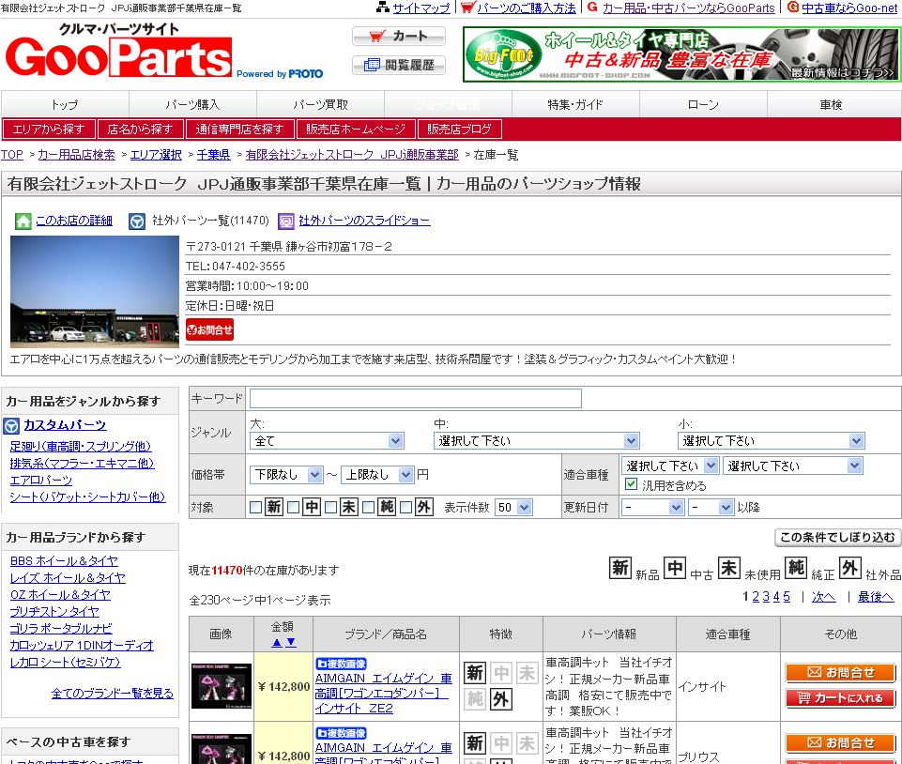The image size is (902, 764).
Task: Open 全てのブランド一覧を見る link
Action: coord(113,694)
